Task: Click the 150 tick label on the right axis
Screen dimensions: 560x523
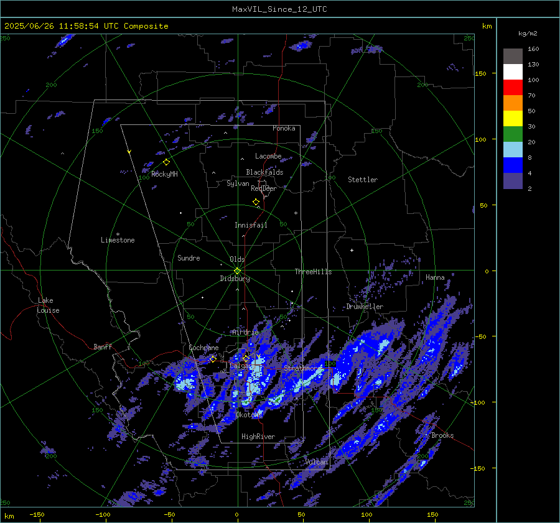Action: (480, 73)
